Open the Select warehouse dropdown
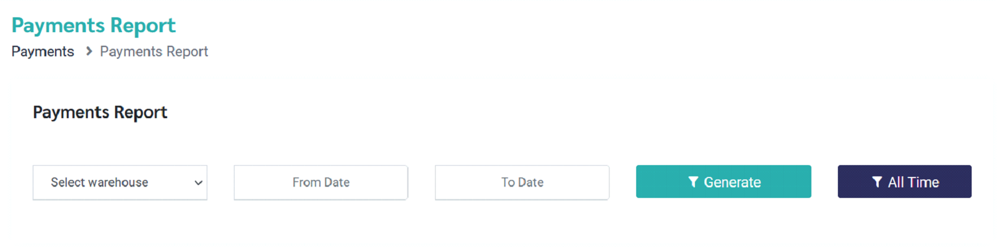 coord(119,182)
